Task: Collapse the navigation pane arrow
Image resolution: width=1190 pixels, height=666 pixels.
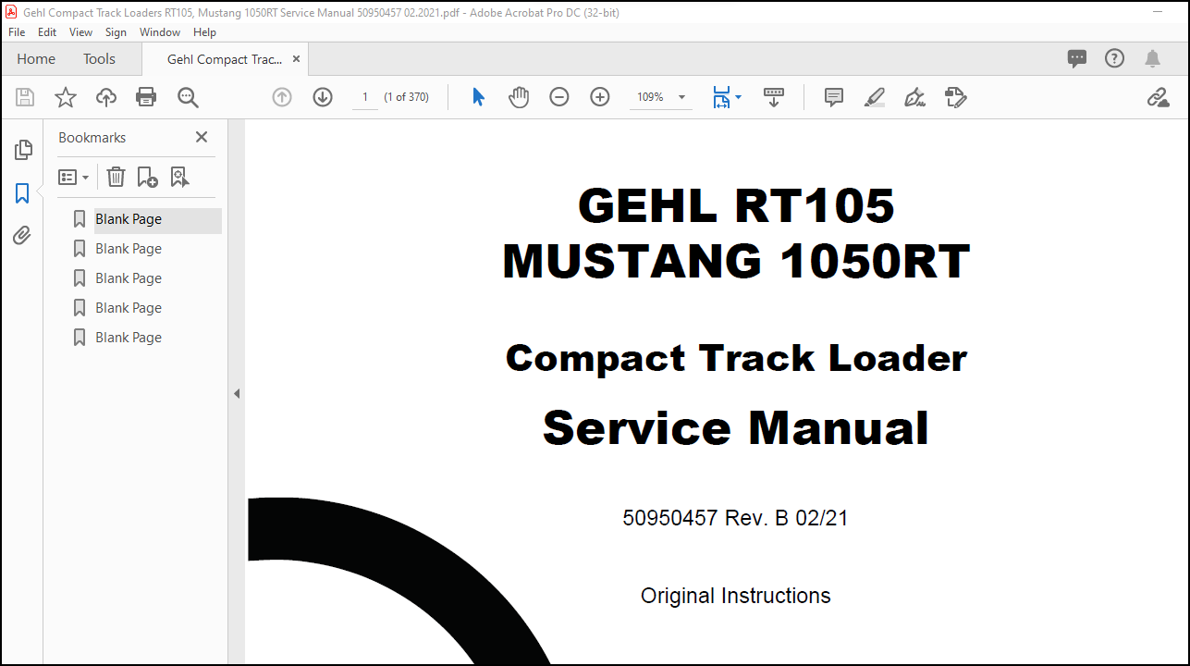Action: (x=236, y=393)
